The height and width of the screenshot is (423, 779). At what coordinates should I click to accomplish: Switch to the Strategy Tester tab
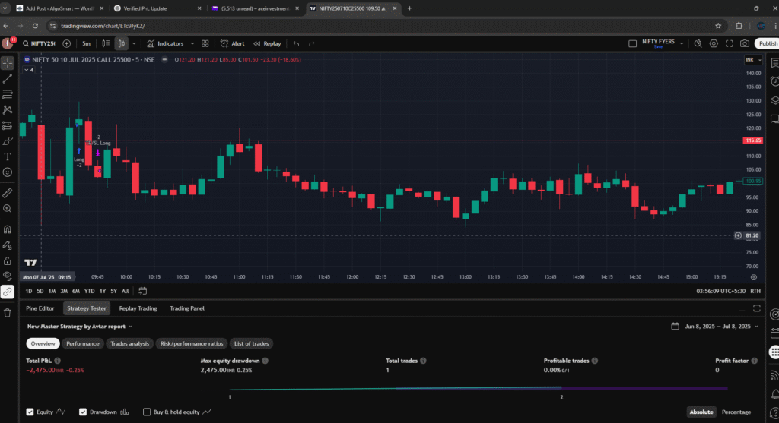pos(87,308)
